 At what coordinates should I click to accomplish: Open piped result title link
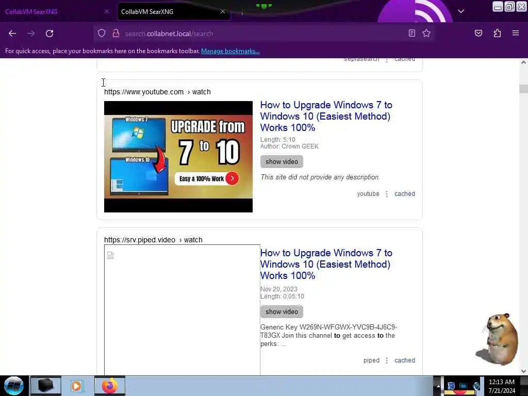point(326,264)
